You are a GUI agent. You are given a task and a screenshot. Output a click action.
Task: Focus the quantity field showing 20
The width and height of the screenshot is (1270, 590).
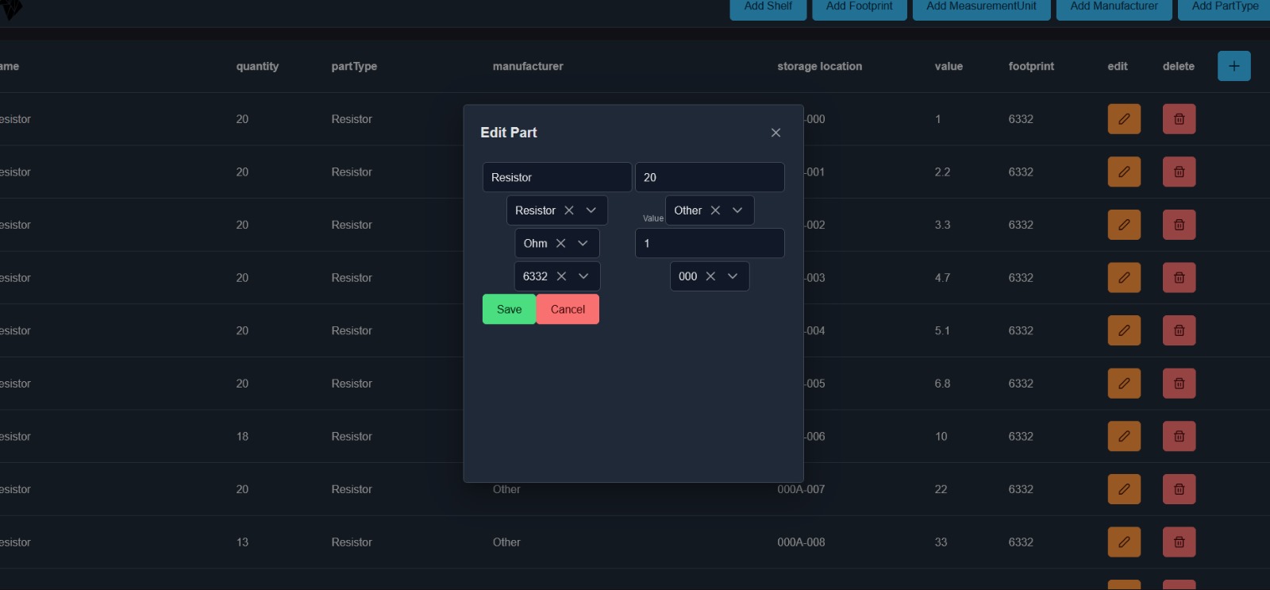[709, 177]
